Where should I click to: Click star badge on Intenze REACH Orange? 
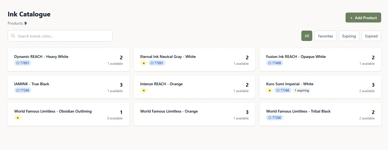pyautogui.click(x=144, y=90)
